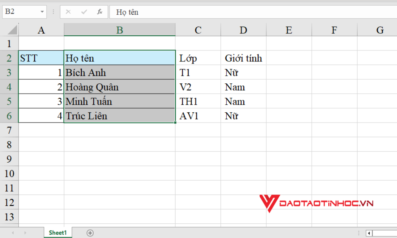Screen dimensions: 397x238
Task: Click the sheet tab bar split handle dots
Action: (358, 233)
